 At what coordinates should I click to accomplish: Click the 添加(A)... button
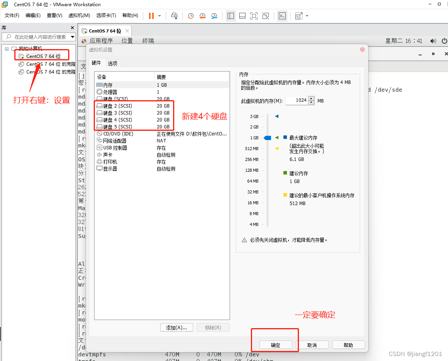point(177,328)
